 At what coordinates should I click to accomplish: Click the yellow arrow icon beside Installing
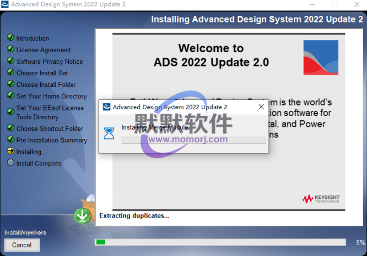(x=10, y=151)
